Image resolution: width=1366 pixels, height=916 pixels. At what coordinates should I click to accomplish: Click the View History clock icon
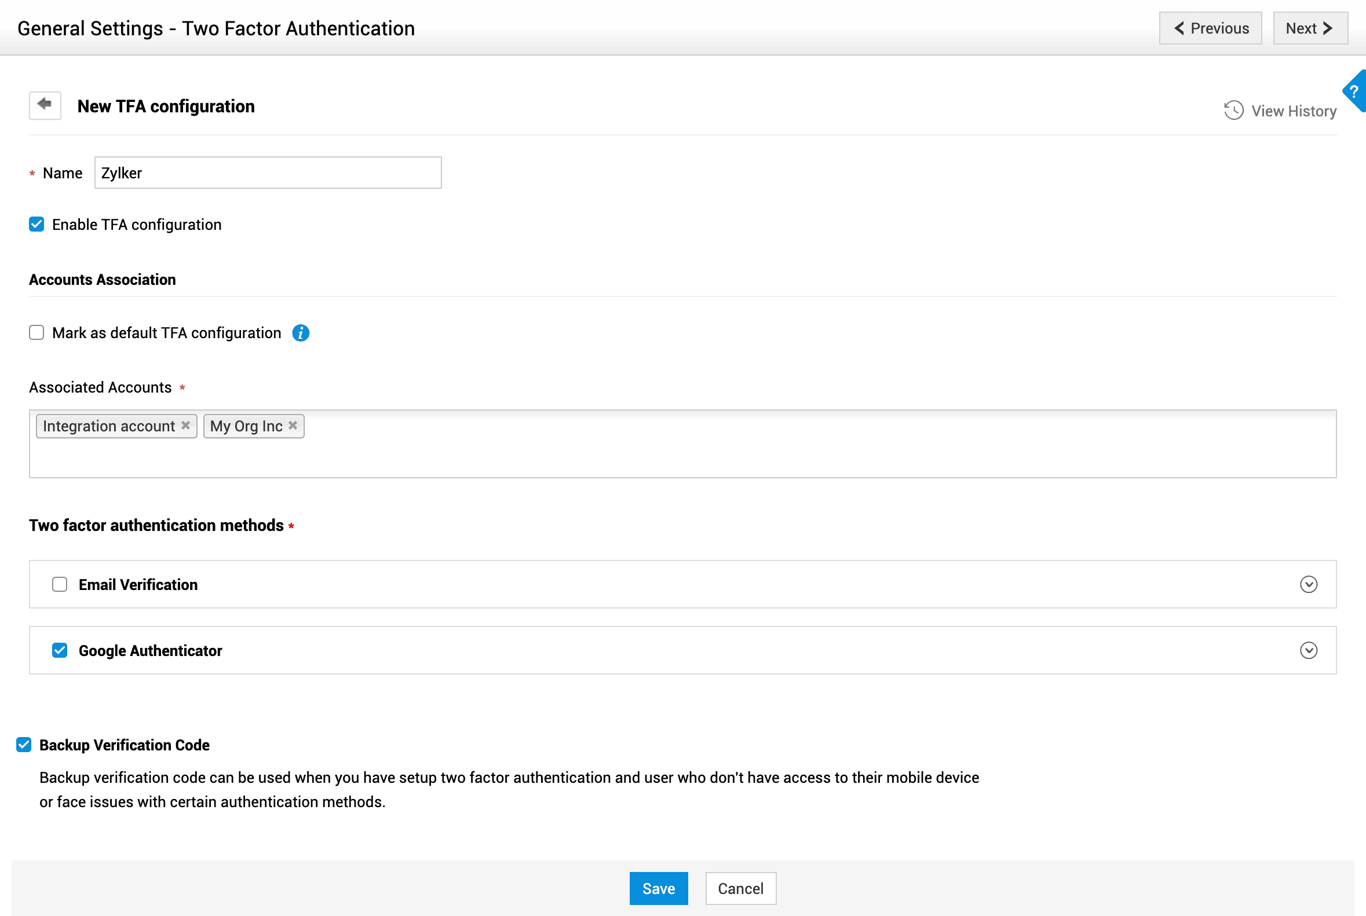pos(1233,111)
